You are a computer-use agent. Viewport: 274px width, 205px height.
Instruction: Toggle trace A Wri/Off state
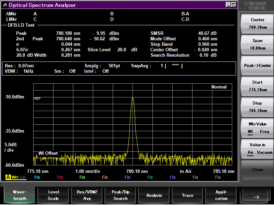[18, 177]
